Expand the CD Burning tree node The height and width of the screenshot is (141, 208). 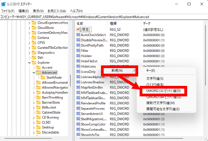(34, 118)
